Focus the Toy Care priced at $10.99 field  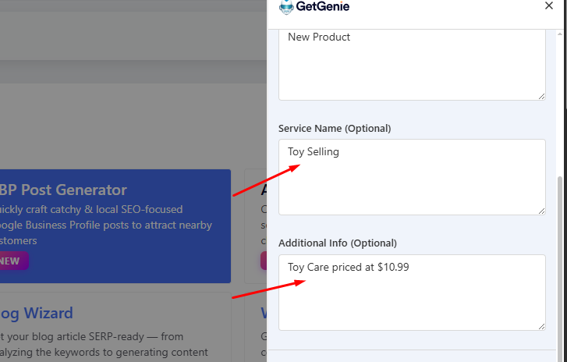click(x=412, y=292)
